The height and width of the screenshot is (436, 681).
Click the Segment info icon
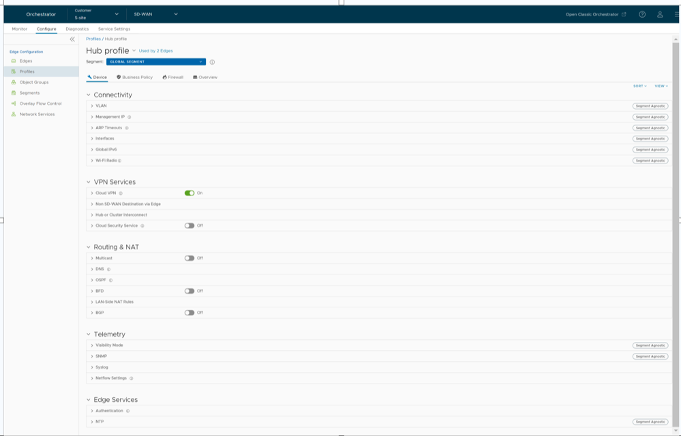point(212,62)
